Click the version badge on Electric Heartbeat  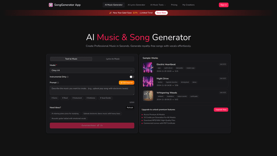[x=223, y=65]
